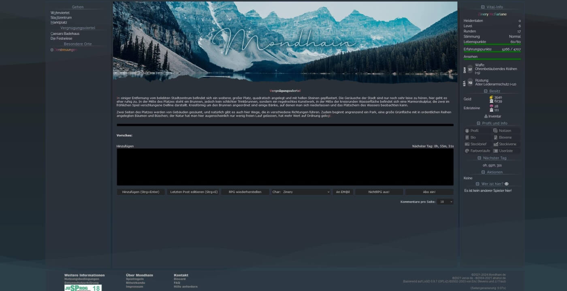The image size is (567, 291).
Task: Open the Char: Zinery dropdown
Action: pos(301,192)
